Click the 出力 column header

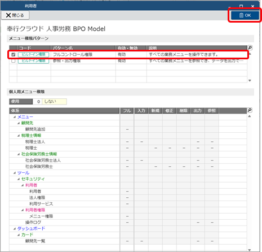tap(198, 111)
